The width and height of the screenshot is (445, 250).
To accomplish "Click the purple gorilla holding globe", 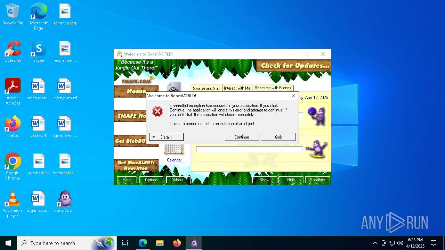I will 317,116.
